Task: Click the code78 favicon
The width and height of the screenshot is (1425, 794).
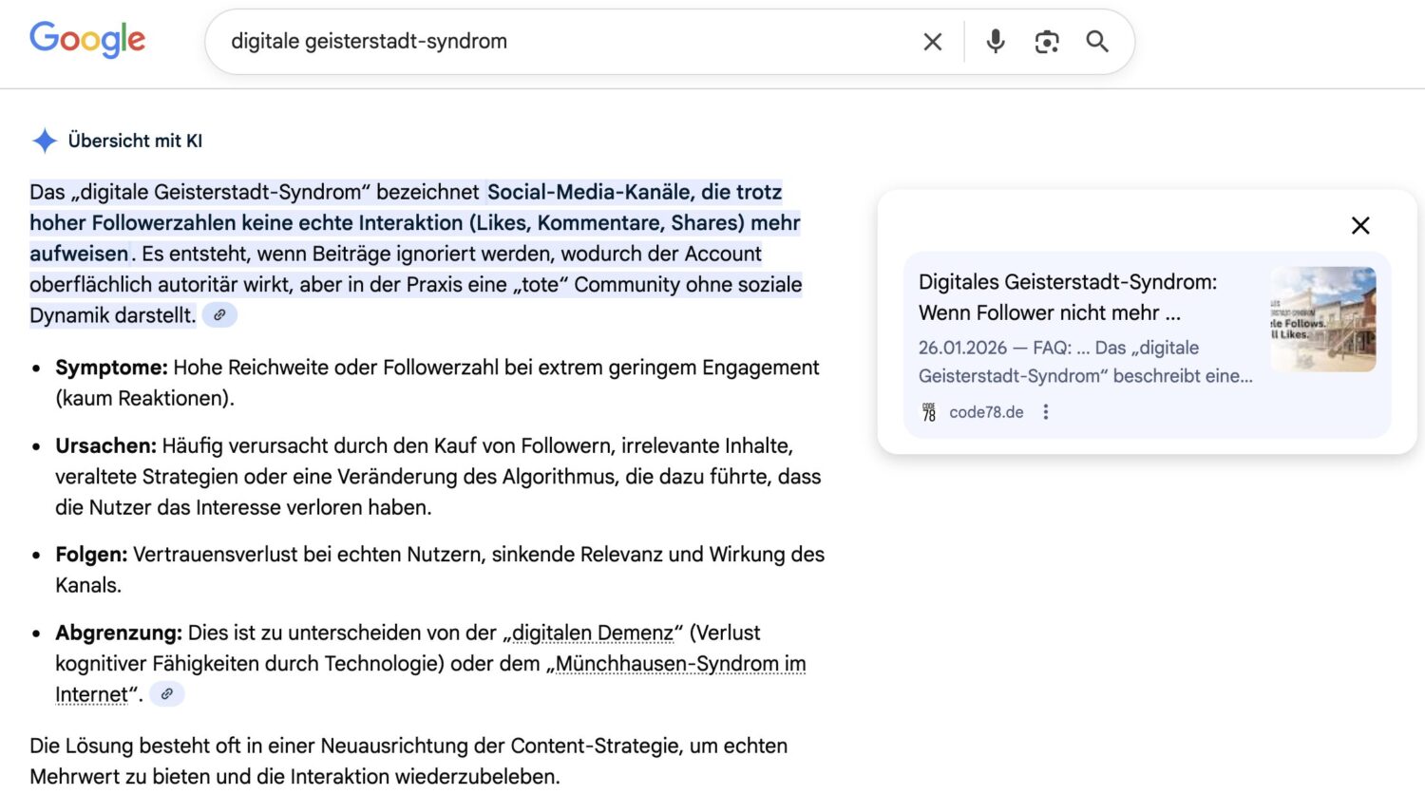Action: tap(929, 412)
